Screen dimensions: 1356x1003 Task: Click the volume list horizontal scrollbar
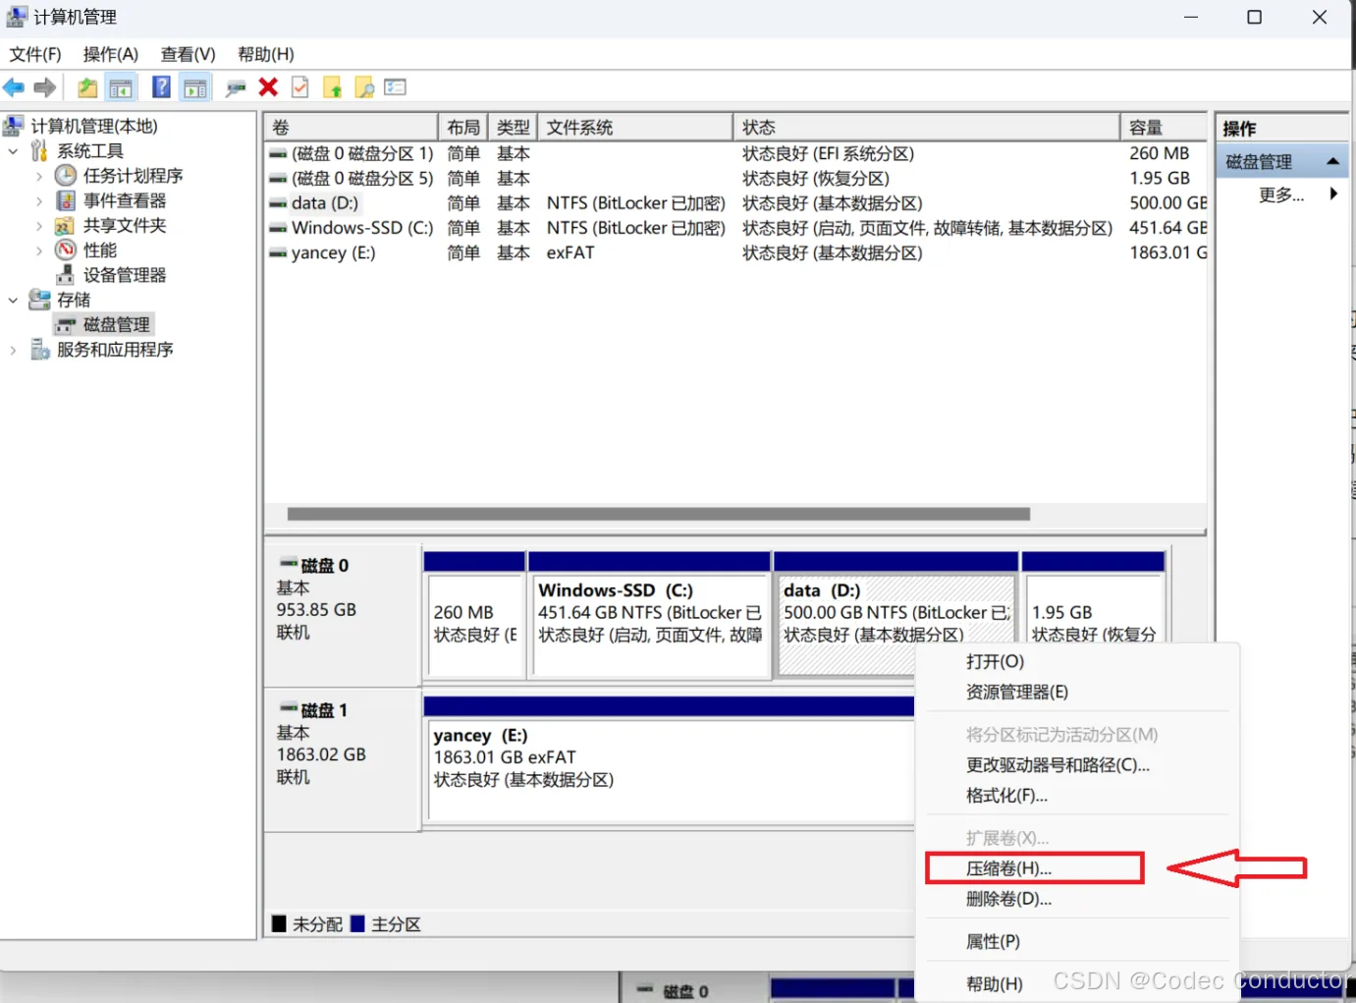click(659, 514)
